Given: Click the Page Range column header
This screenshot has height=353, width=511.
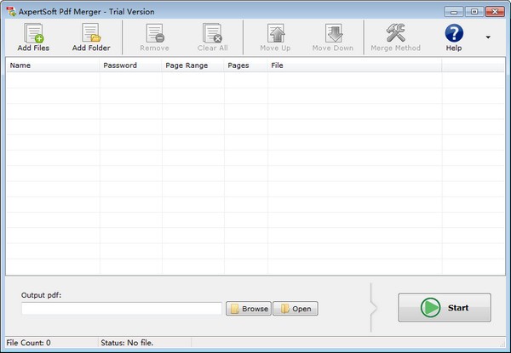Looking at the screenshot, I should coord(193,65).
